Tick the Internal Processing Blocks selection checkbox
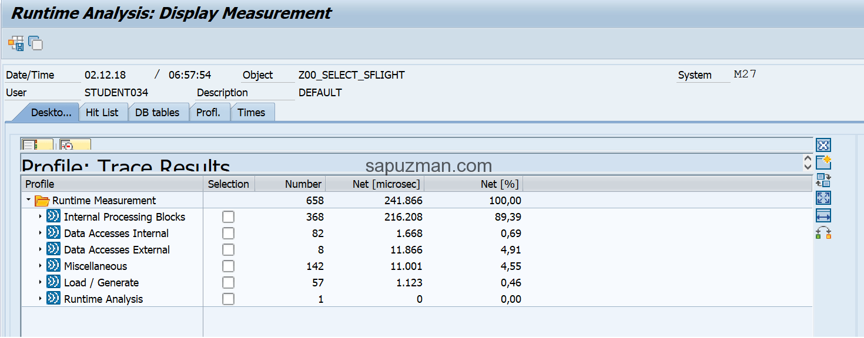The height and width of the screenshot is (338, 864). [x=228, y=217]
